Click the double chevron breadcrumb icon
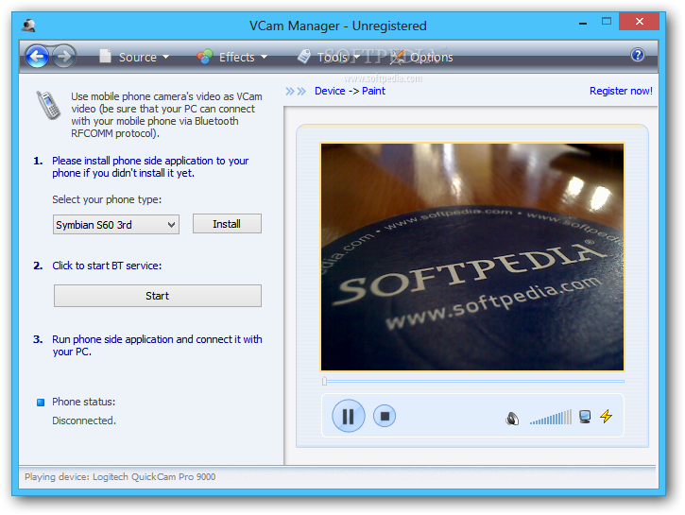Screen dimensions: 685x515 pyautogui.click(x=296, y=92)
